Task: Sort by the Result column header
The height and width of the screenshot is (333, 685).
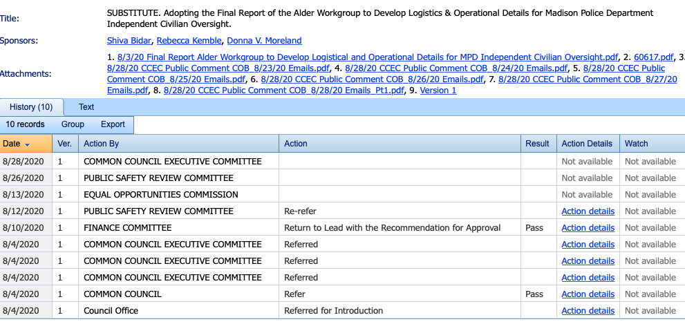Action: tap(538, 144)
